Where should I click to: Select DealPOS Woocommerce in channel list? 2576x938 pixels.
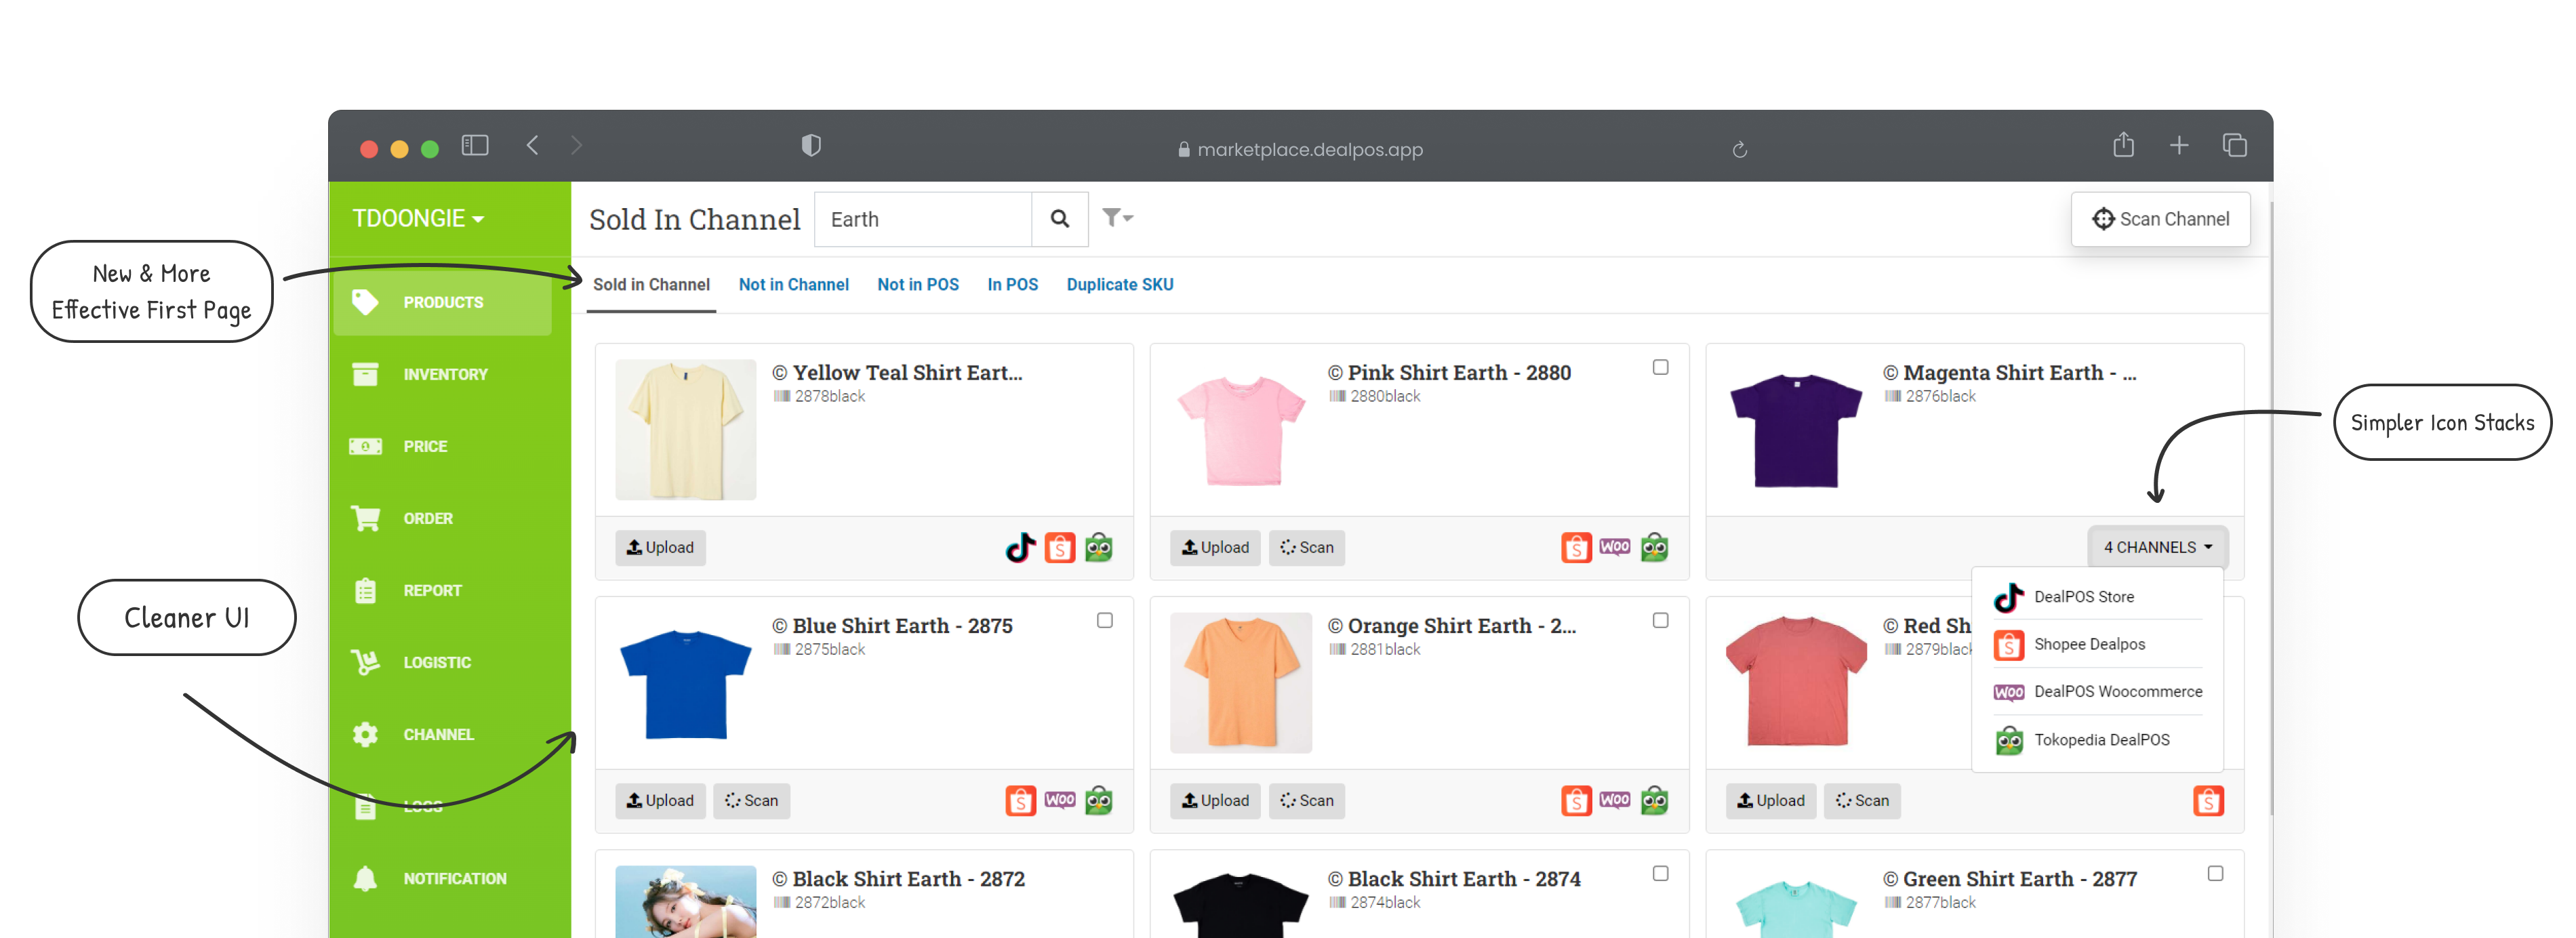tap(2097, 691)
